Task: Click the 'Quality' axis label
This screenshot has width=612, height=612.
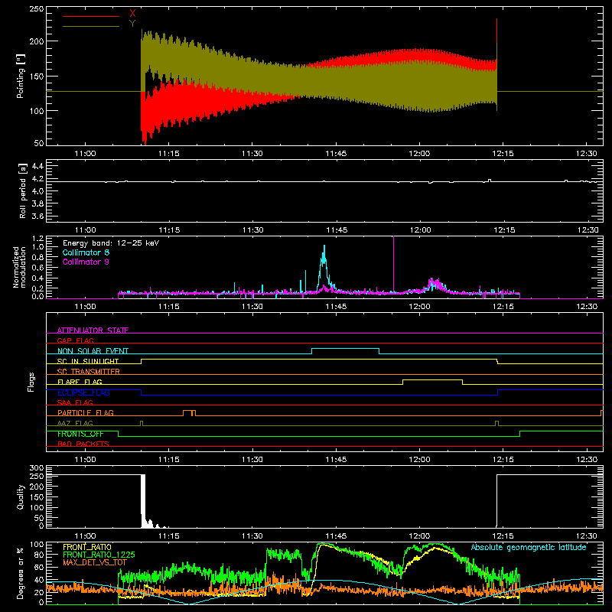Action: click(21, 496)
